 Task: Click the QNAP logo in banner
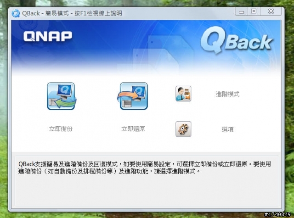(48, 36)
